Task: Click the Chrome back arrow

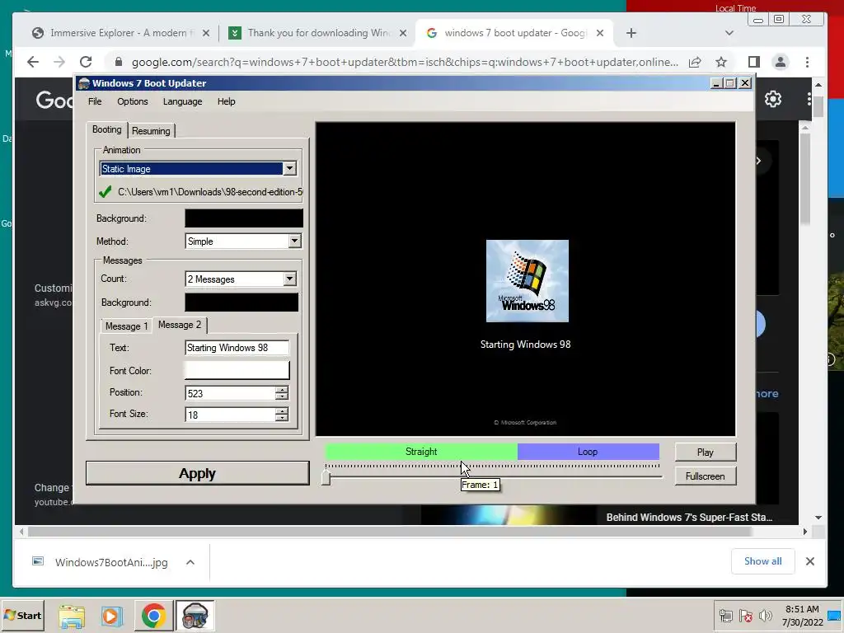Action: click(x=33, y=62)
